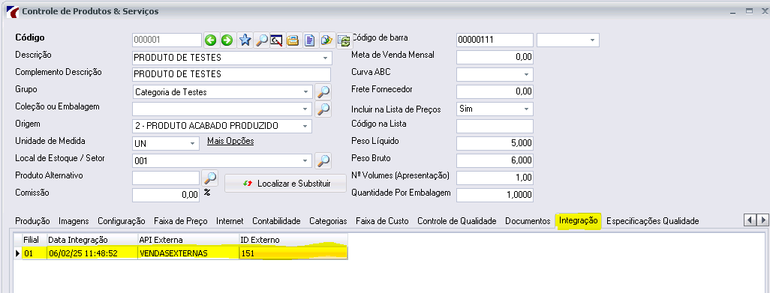Click the Comissão percentage field

point(166,195)
